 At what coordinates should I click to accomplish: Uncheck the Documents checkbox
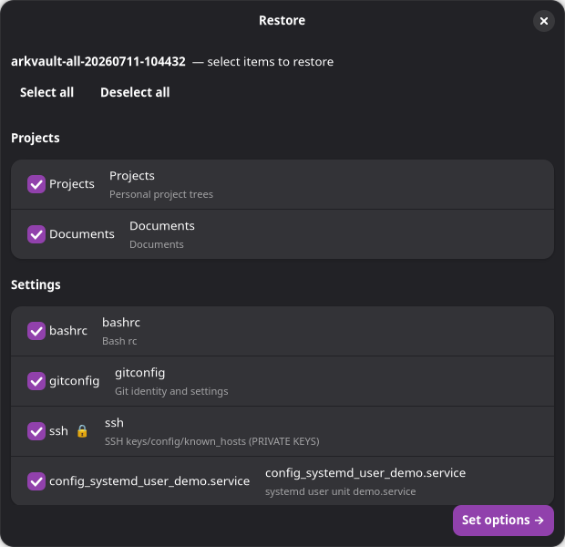pos(36,234)
